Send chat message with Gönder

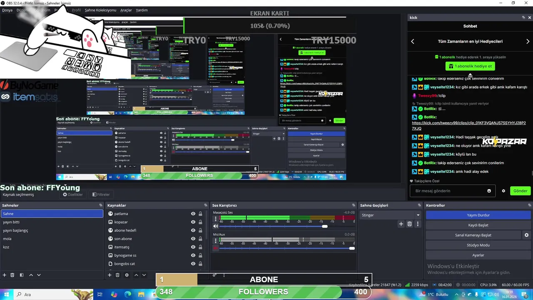pyautogui.click(x=520, y=191)
